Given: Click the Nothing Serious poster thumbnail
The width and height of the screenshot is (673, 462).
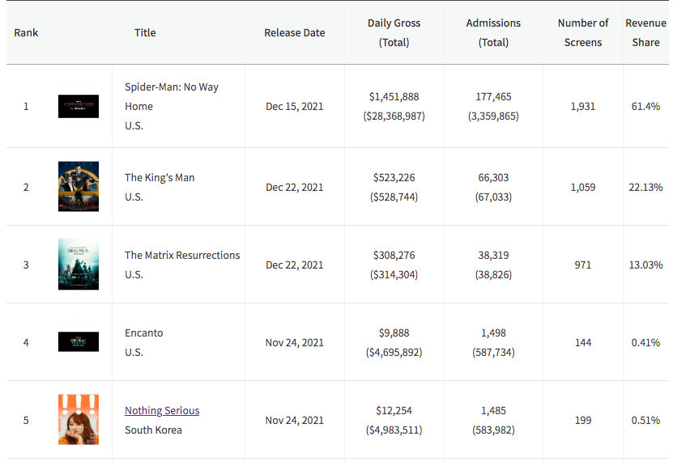Looking at the screenshot, I should [x=79, y=419].
